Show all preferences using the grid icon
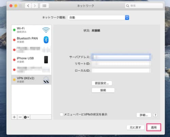The height and width of the screenshot is (137, 170). [45, 6]
